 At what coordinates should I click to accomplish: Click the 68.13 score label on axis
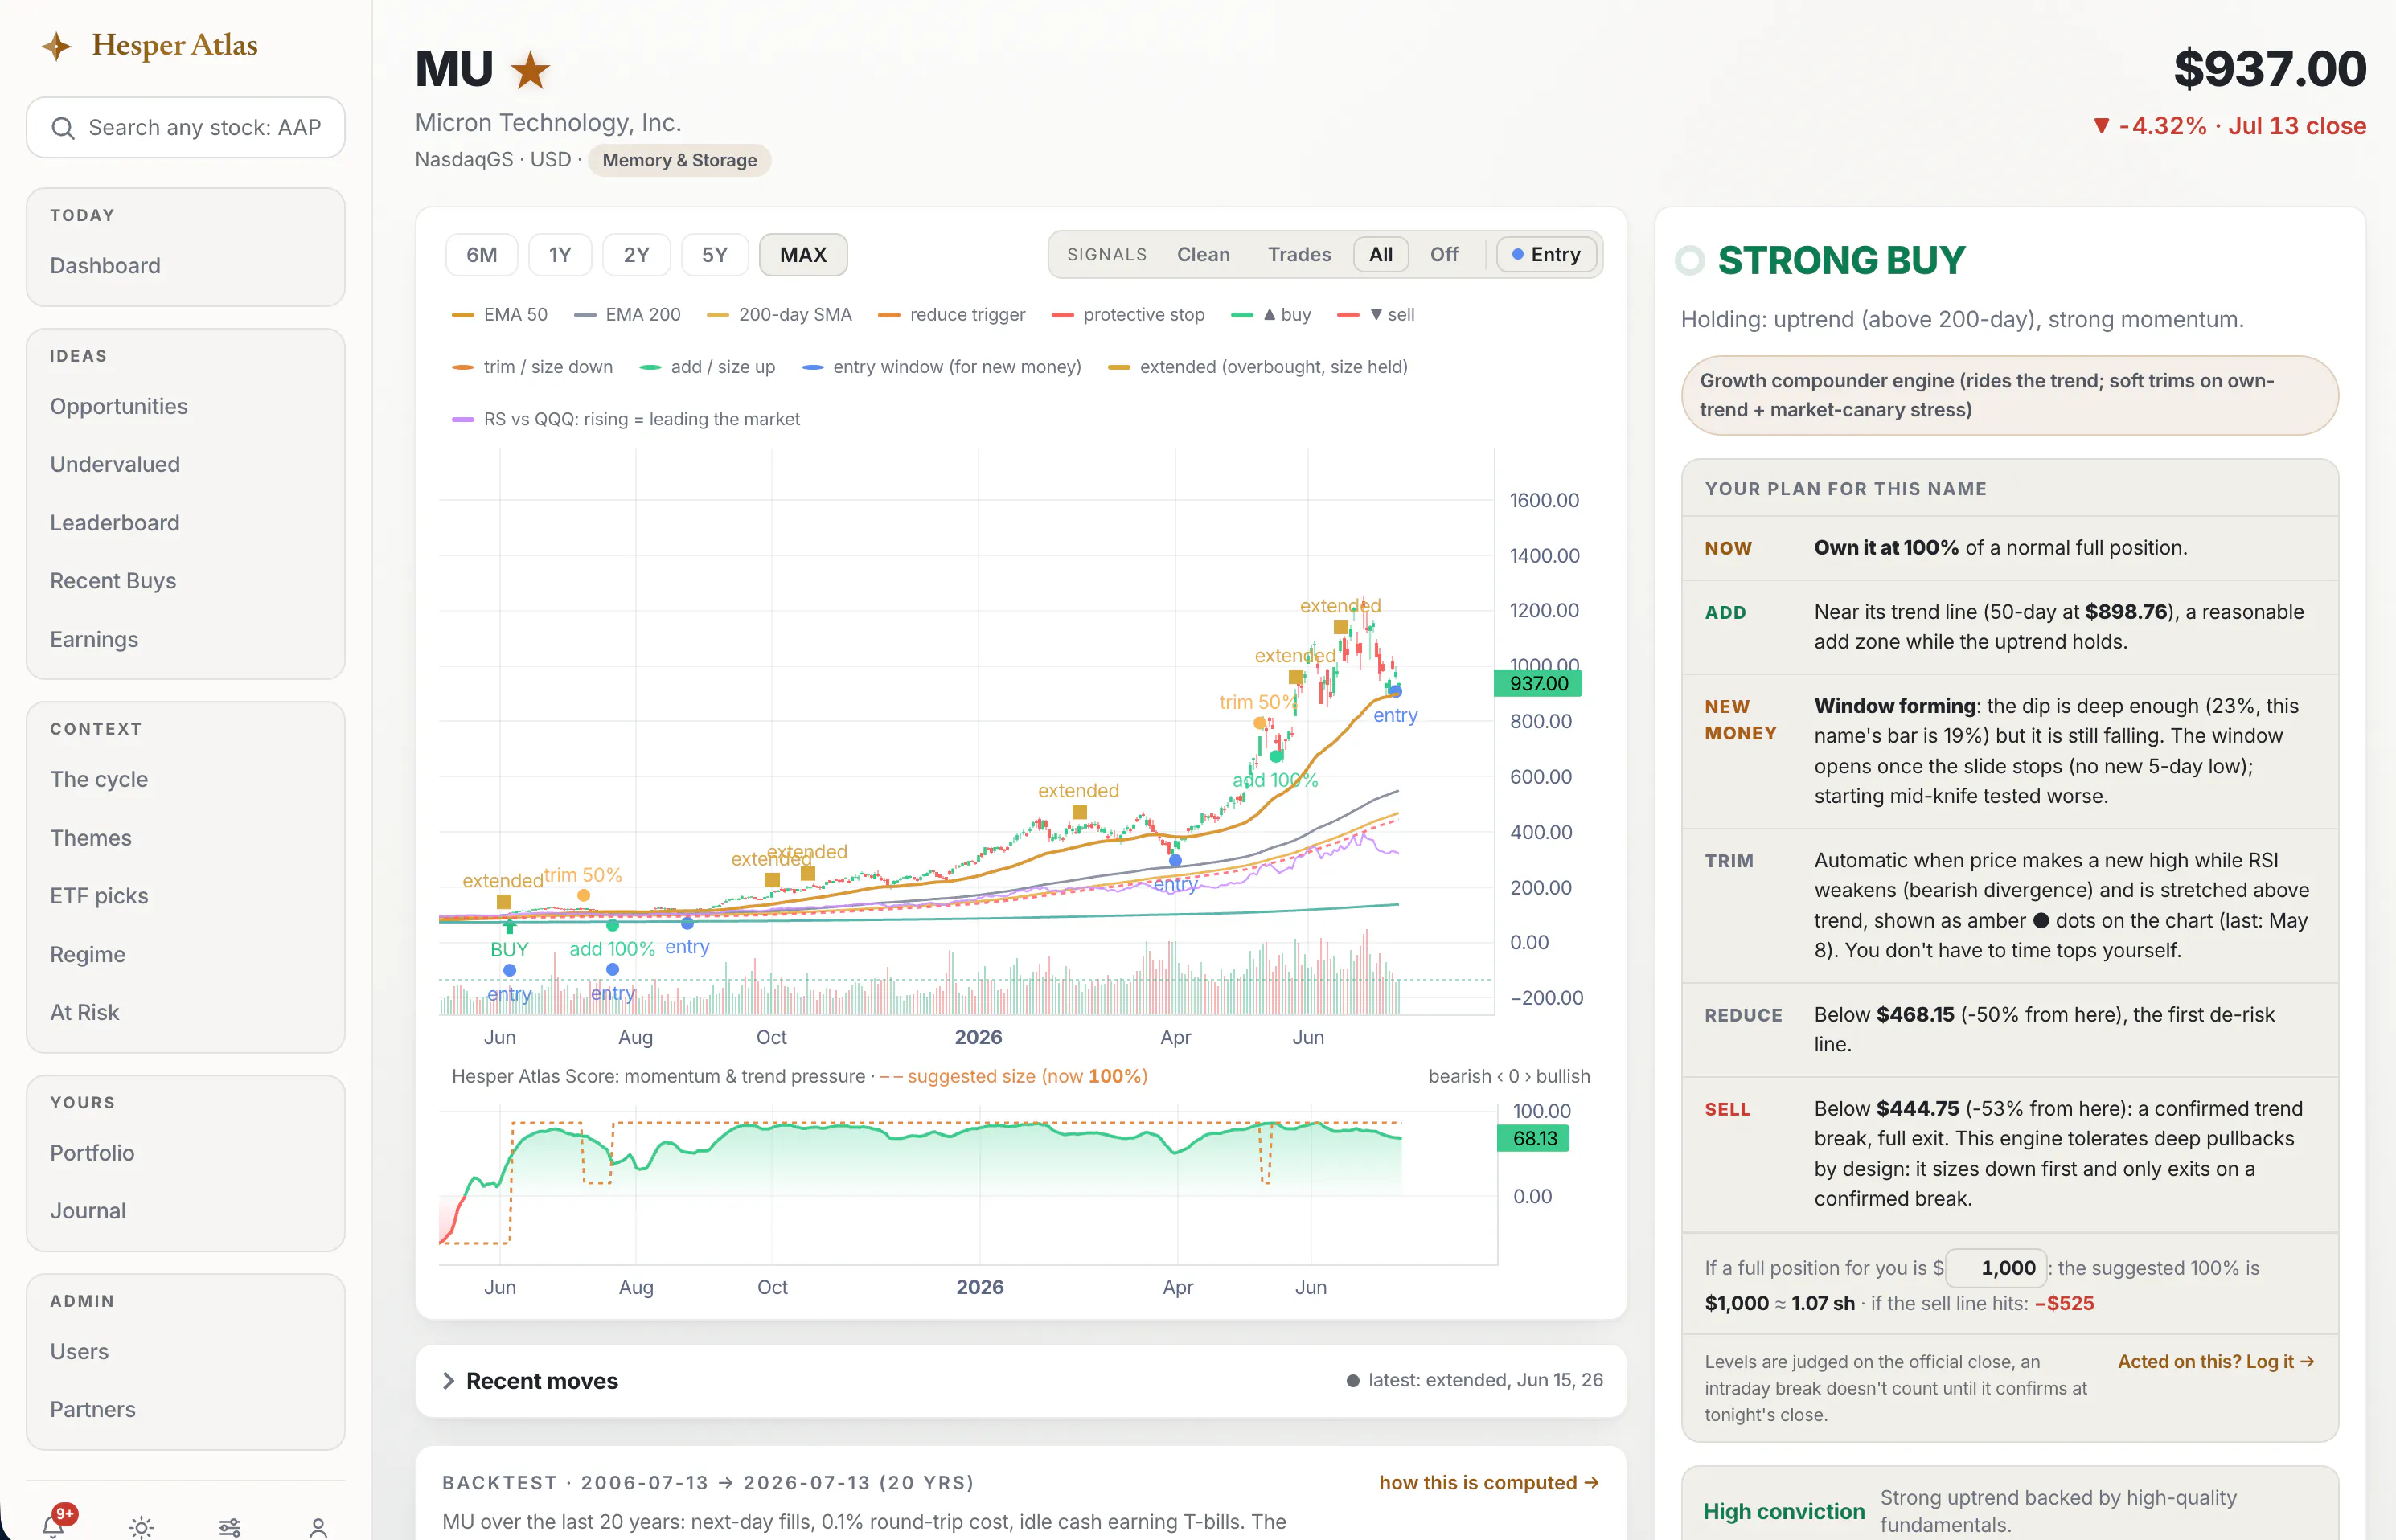[1532, 1138]
